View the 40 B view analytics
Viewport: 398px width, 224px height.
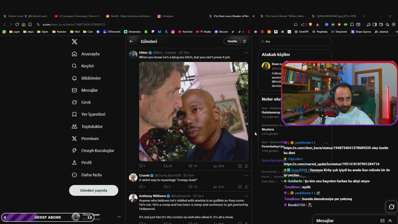pos(219,166)
